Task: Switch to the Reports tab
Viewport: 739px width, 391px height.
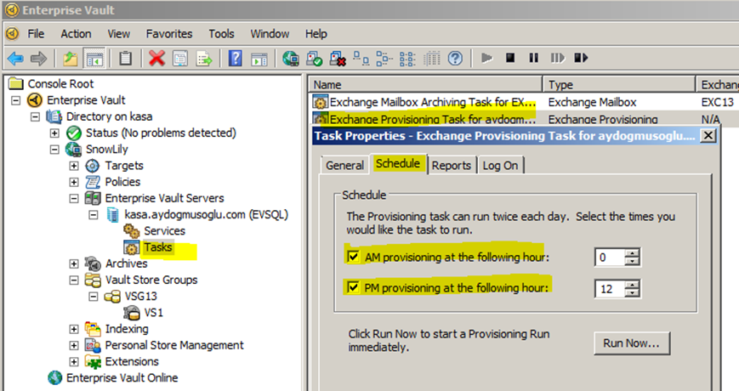Action: pos(452,166)
